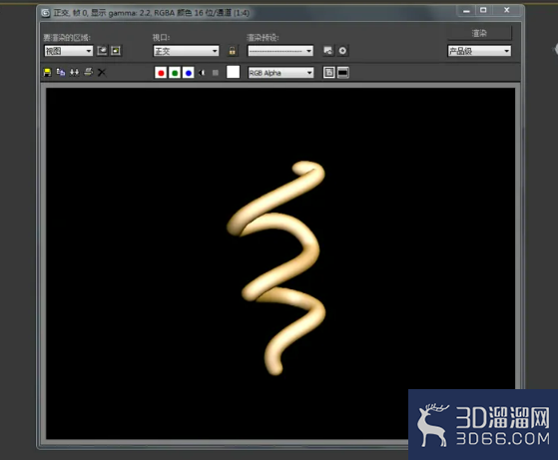Copy rendered image to clipboard
This screenshot has width=558, height=460.
click(61, 73)
